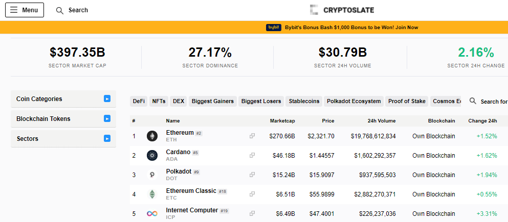Screen dimensions: 508x222
Task: Click Ethereum Classic's $2,882,270,371 volume
Action: pos(375,194)
